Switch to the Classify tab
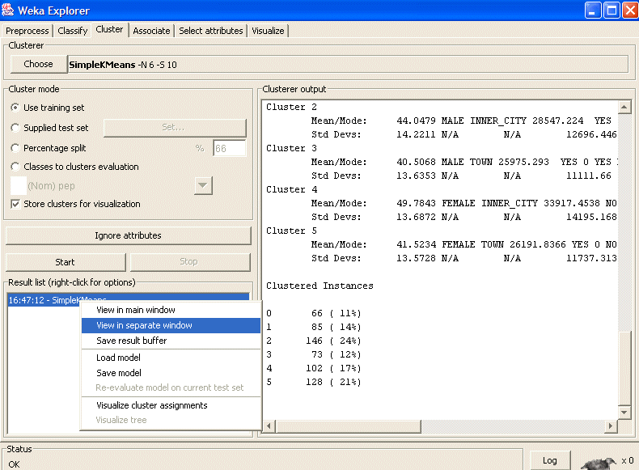The width and height of the screenshot is (639, 470). (73, 31)
